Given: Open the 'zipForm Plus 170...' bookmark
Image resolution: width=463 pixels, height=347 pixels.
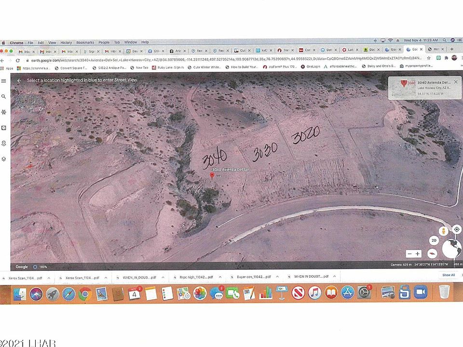Looking at the screenshot, I should click(280, 67).
